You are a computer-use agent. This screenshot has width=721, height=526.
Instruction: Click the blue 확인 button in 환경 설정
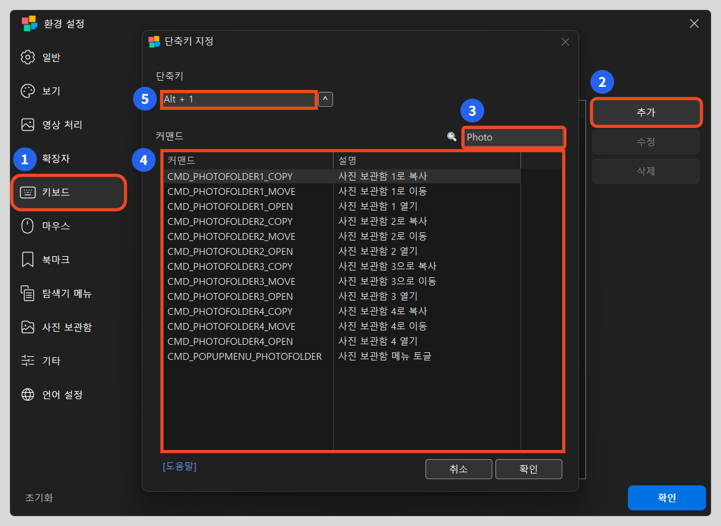point(666,497)
